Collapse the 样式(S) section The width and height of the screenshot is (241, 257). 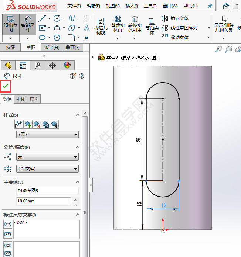78,115
